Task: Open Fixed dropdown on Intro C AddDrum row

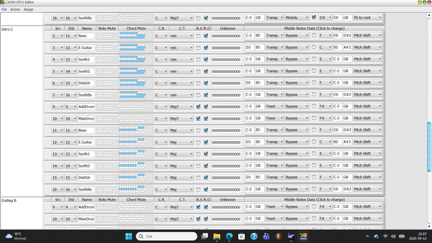Action: point(275,106)
